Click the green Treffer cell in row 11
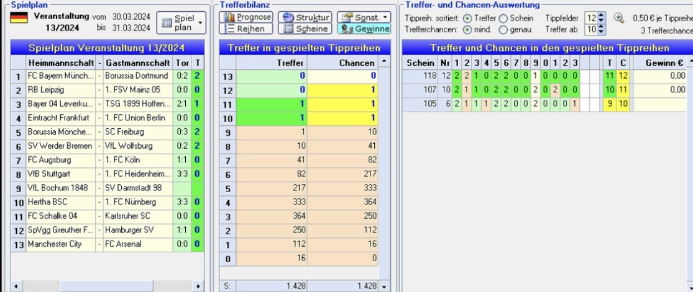The height and width of the screenshot is (292, 693). [x=272, y=104]
